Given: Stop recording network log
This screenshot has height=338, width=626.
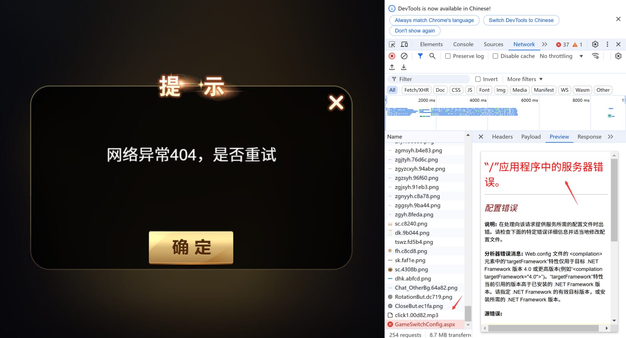Looking at the screenshot, I should click(392, 56).
